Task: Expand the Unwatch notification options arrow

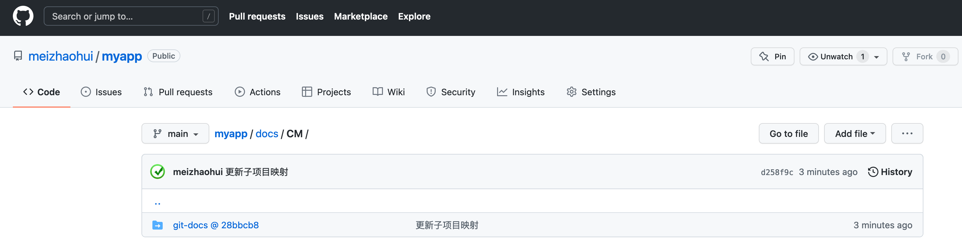Action: [876, 57]
